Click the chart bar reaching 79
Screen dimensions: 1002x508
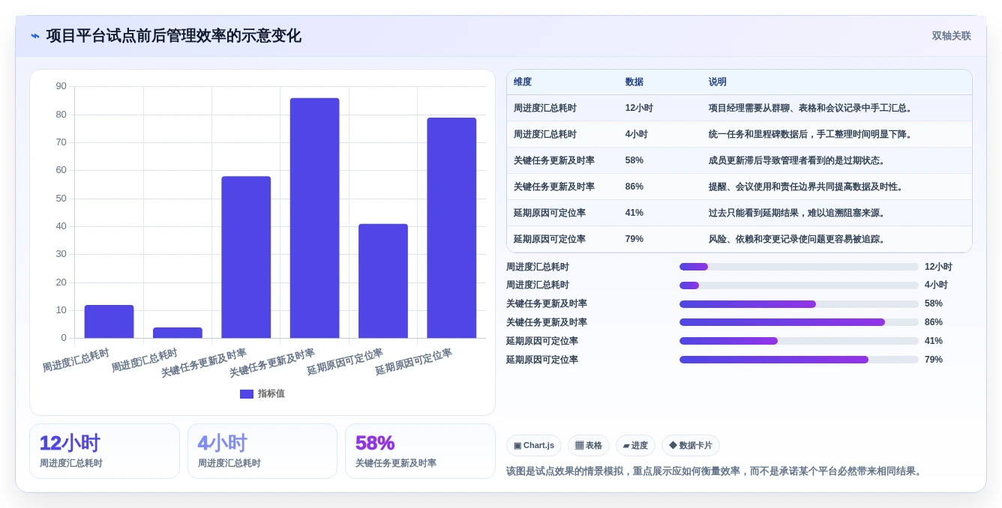(x=451, y=228)
